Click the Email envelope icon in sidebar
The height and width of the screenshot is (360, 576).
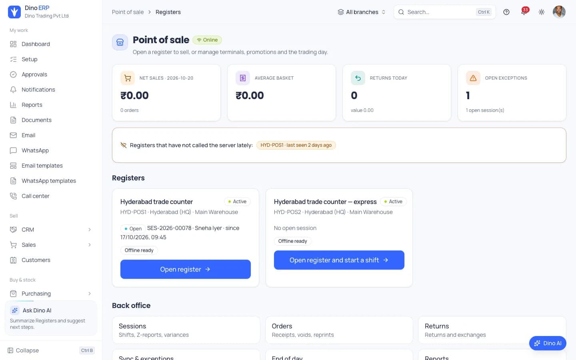tap(13, 135)
